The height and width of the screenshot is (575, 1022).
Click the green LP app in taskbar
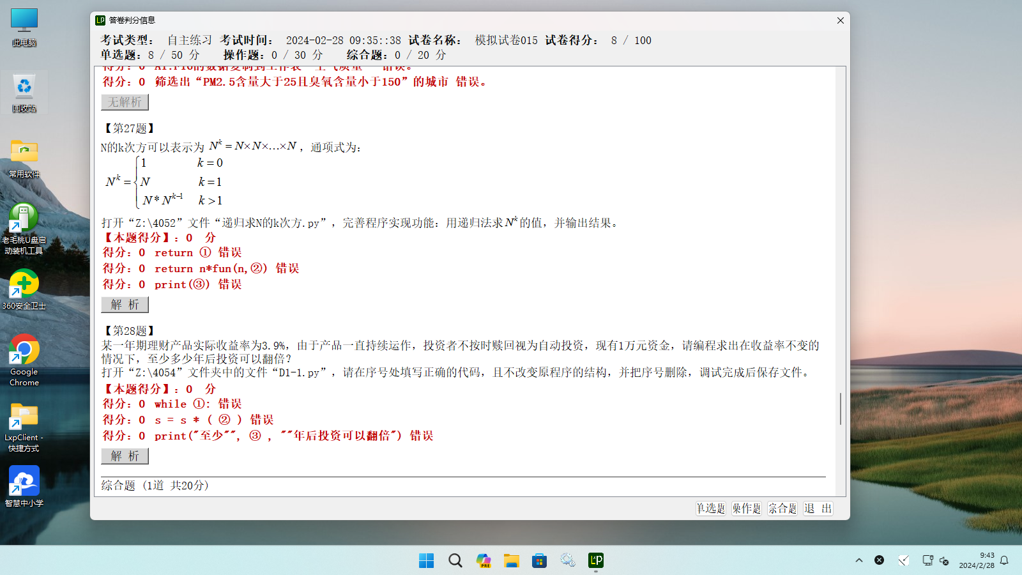pos(596,560)
